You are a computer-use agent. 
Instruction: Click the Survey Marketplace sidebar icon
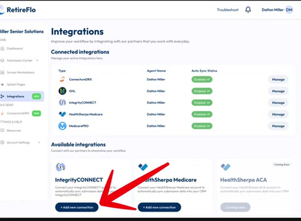2,73
